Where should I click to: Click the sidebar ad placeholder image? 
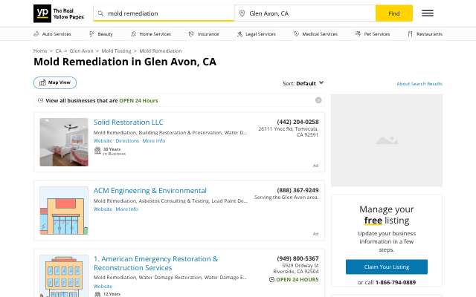(x=387, y=140)
